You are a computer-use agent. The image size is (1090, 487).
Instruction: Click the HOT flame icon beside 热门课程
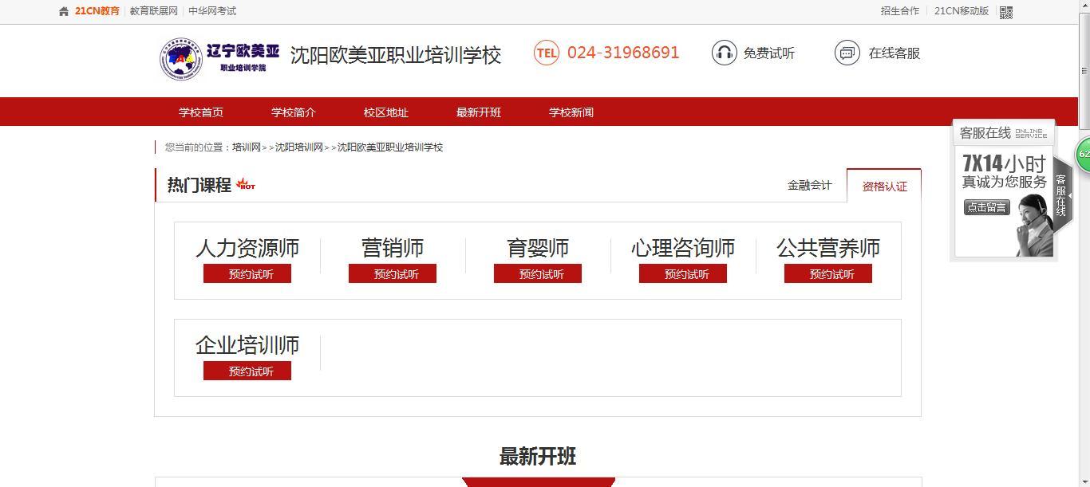pyautogui.click(x=246, y=184)
